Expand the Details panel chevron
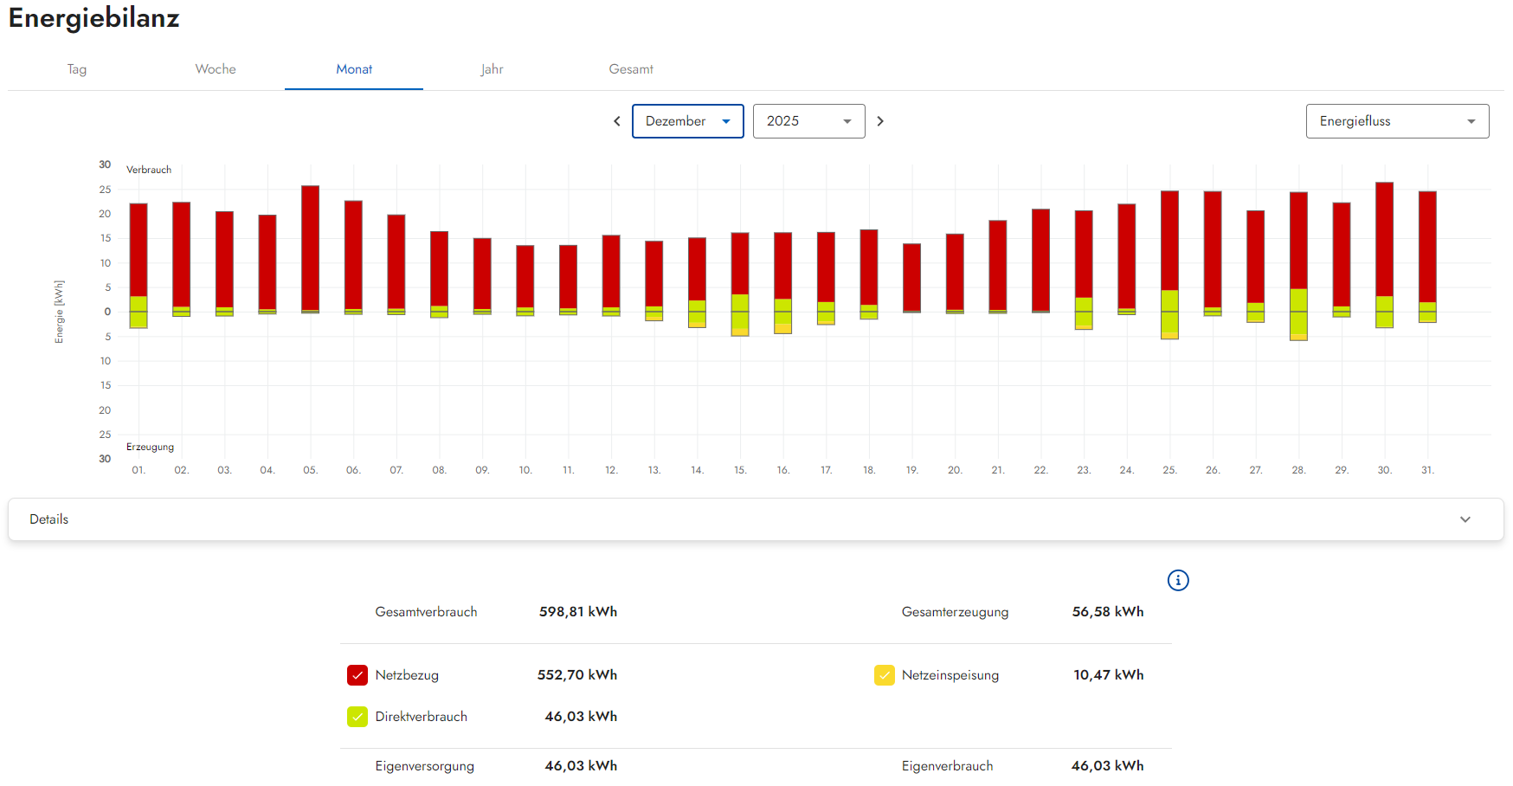 1465,519
